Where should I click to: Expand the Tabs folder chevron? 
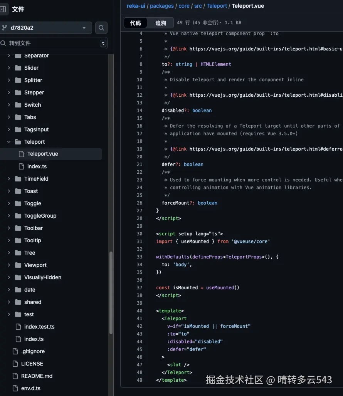(x=9, y=117)
